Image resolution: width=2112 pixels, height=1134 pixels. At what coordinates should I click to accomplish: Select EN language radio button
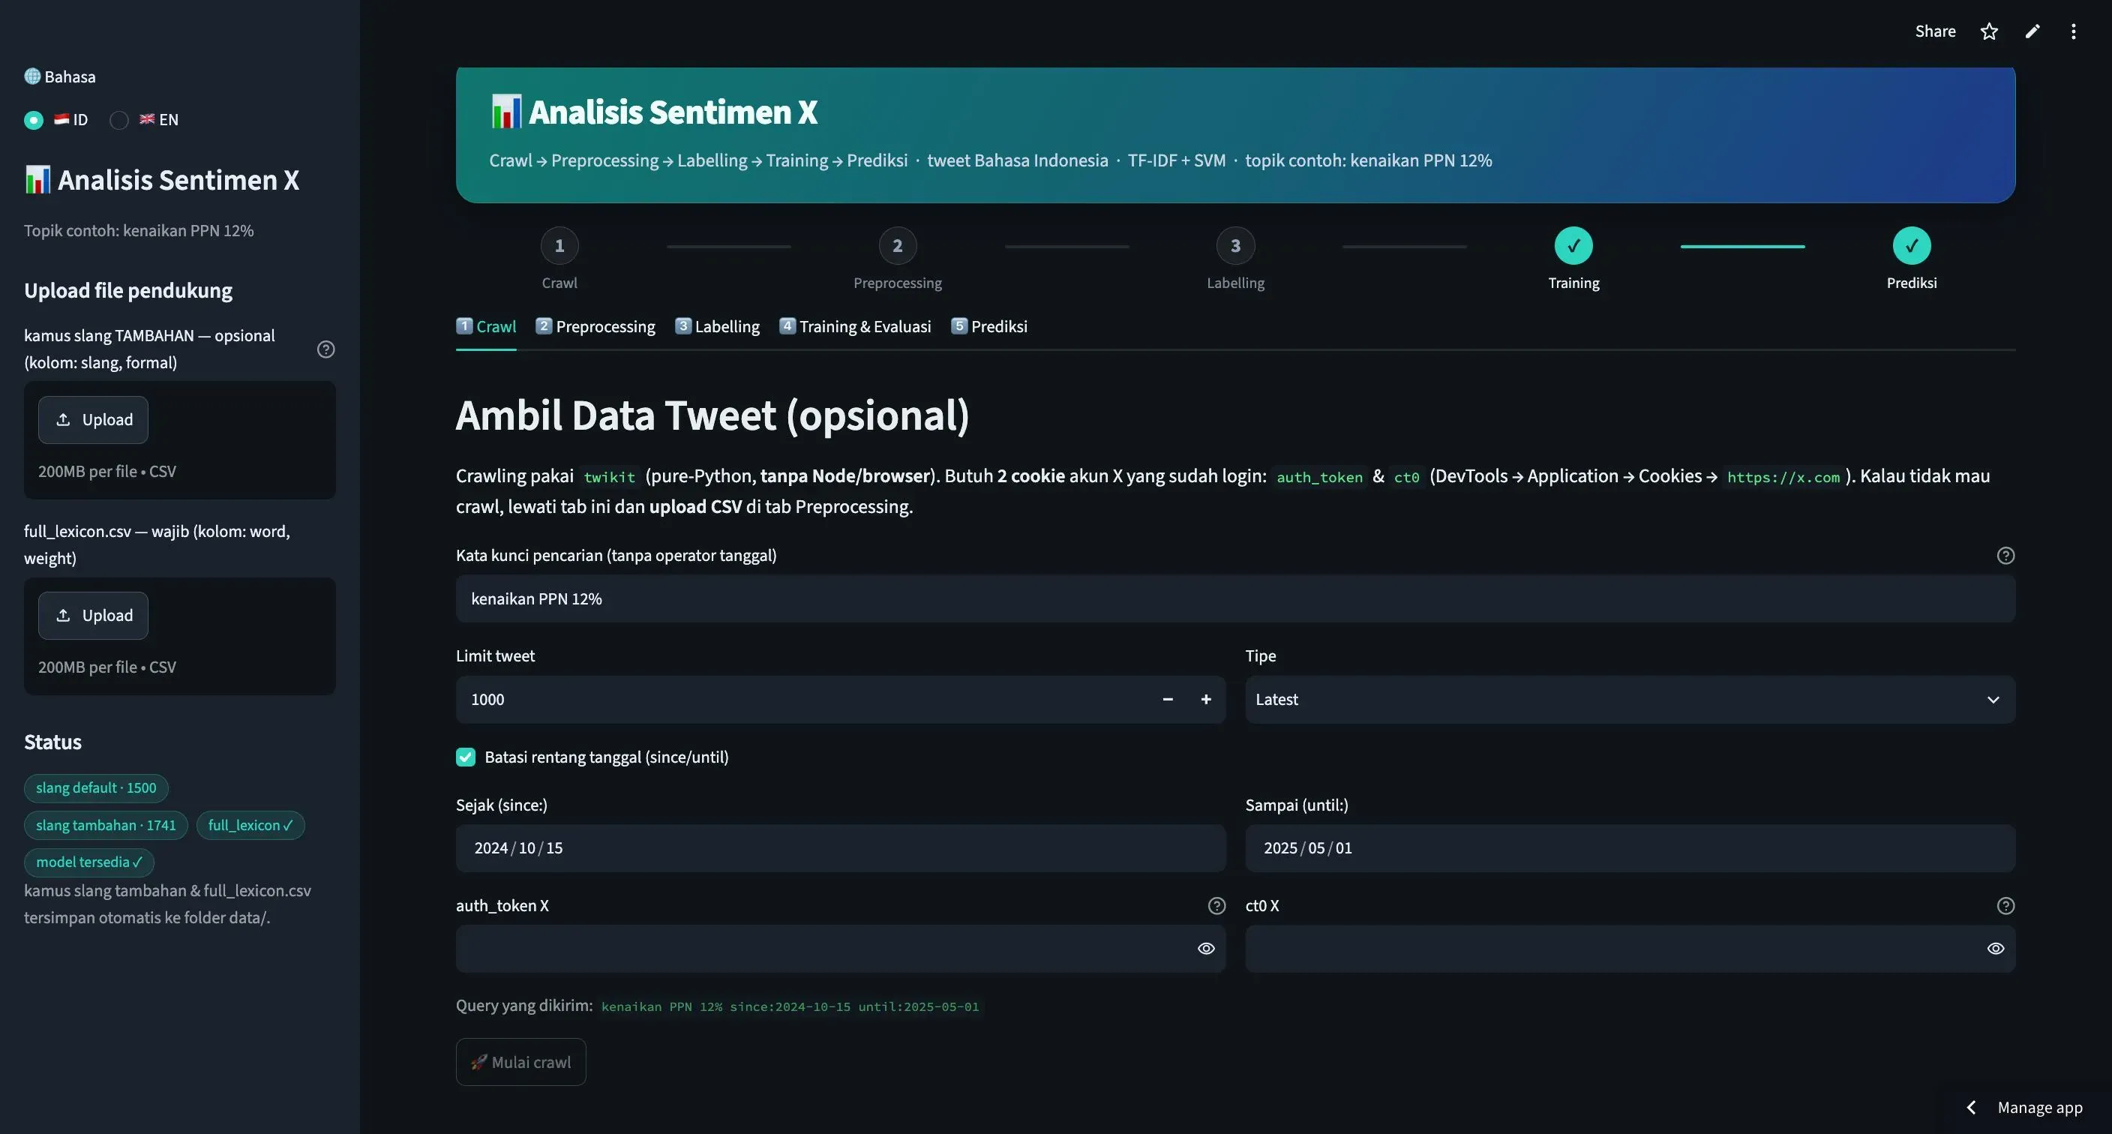pyautogui.click(x=119, y=121)
